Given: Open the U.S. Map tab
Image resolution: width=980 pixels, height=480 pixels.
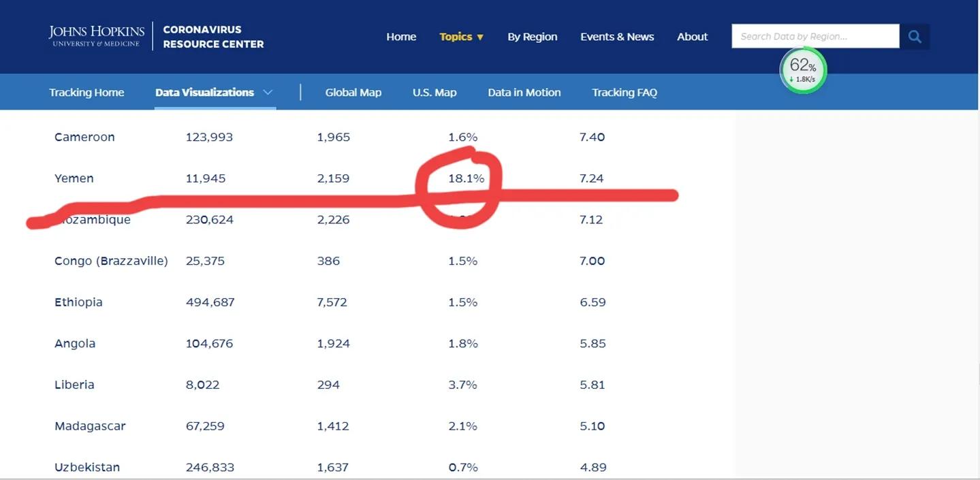Looking at the screenshot, I should [x=434, y=93].
